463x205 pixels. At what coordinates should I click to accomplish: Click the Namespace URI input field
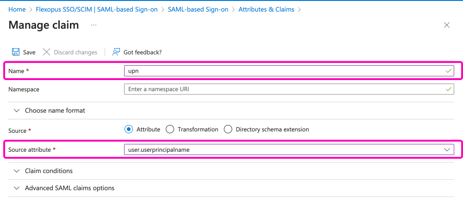[x=282, y=89]
